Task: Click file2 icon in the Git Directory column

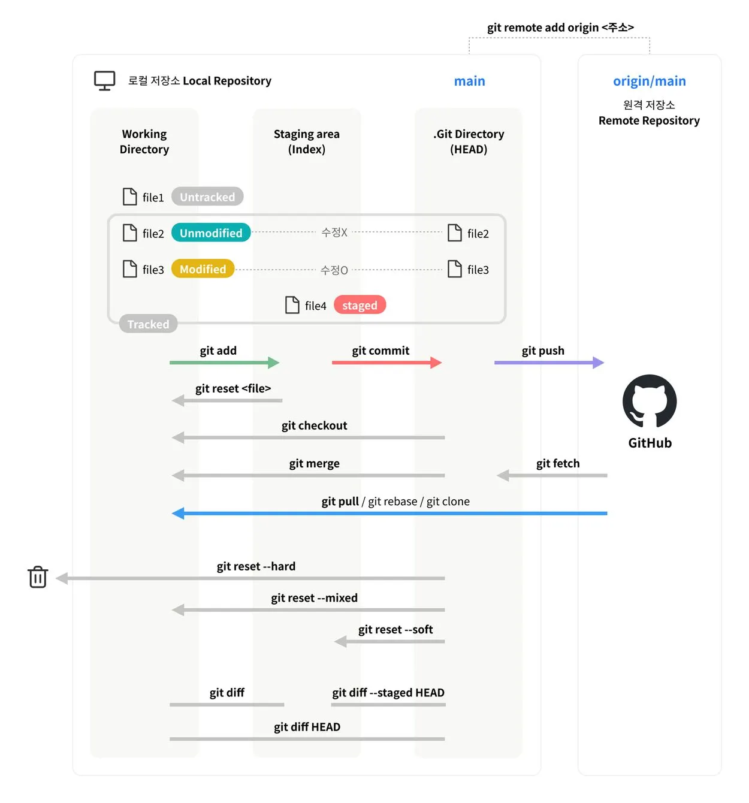Action: [x=455, y=233]
